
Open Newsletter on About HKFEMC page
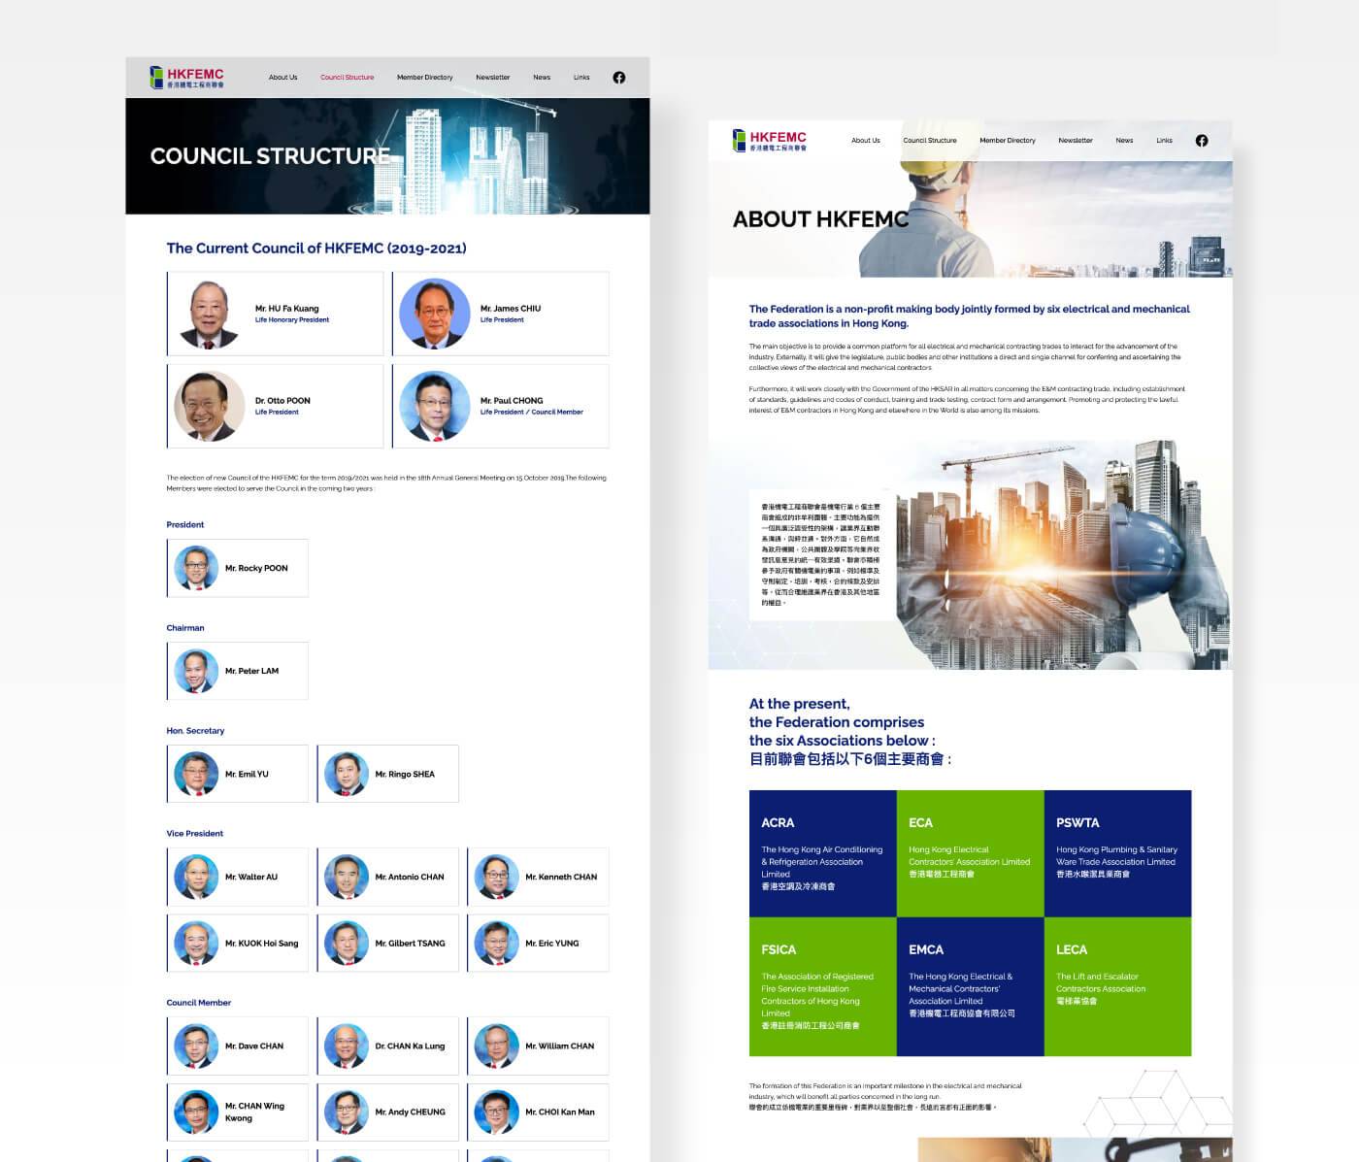[x=1075, y=141]
